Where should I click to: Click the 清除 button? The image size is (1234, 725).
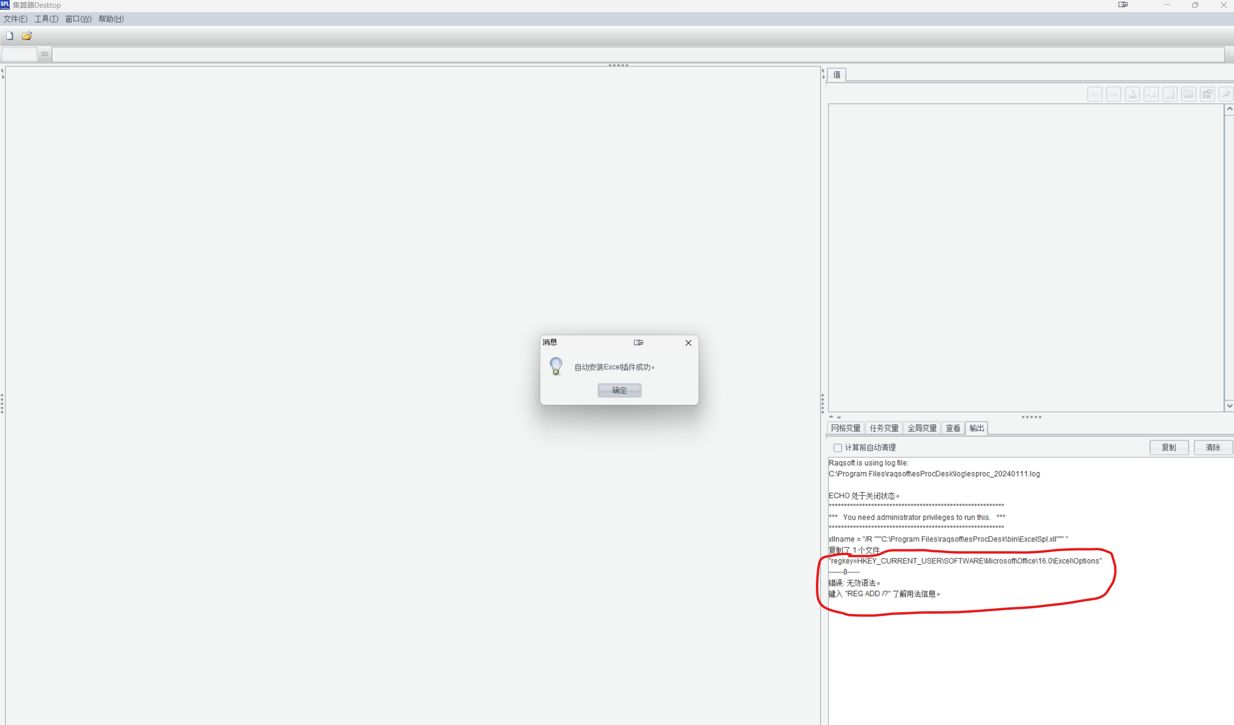pos(1213,447)
